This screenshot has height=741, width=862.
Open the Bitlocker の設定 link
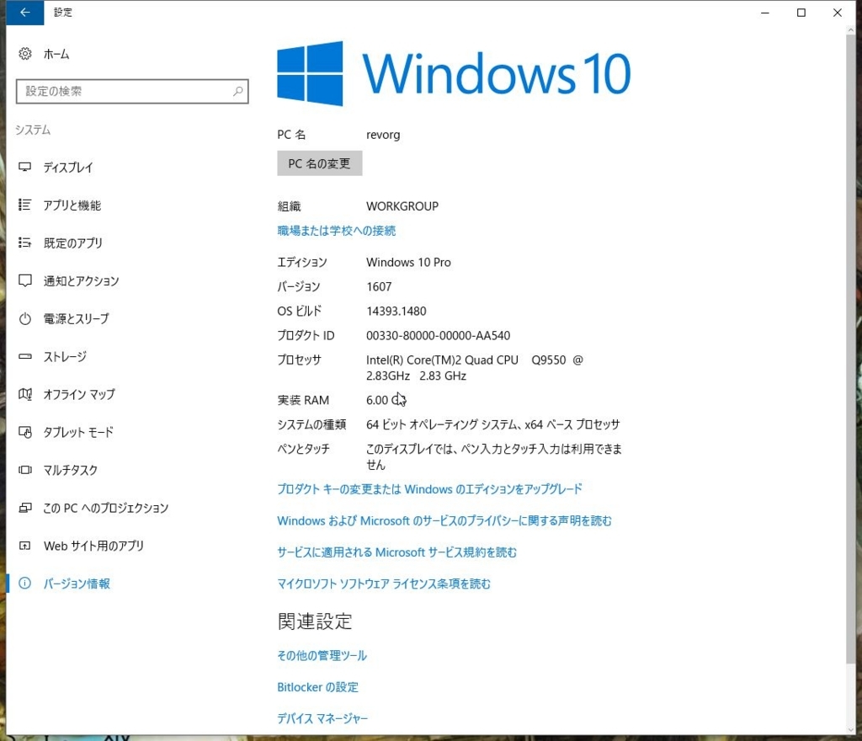point(317,686)
